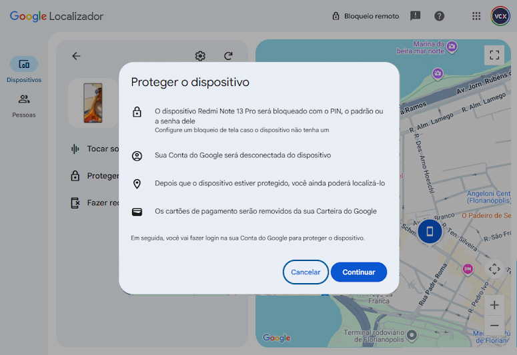Viewport: 517px width, 355px height.
Task: Click the pink hotel map marker
Action: pos(468,269)
